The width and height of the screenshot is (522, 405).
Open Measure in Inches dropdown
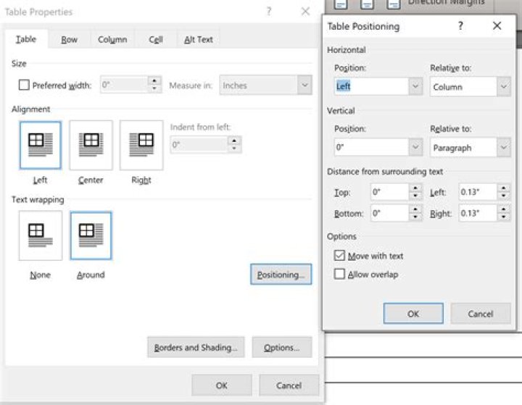pos(304,85)
